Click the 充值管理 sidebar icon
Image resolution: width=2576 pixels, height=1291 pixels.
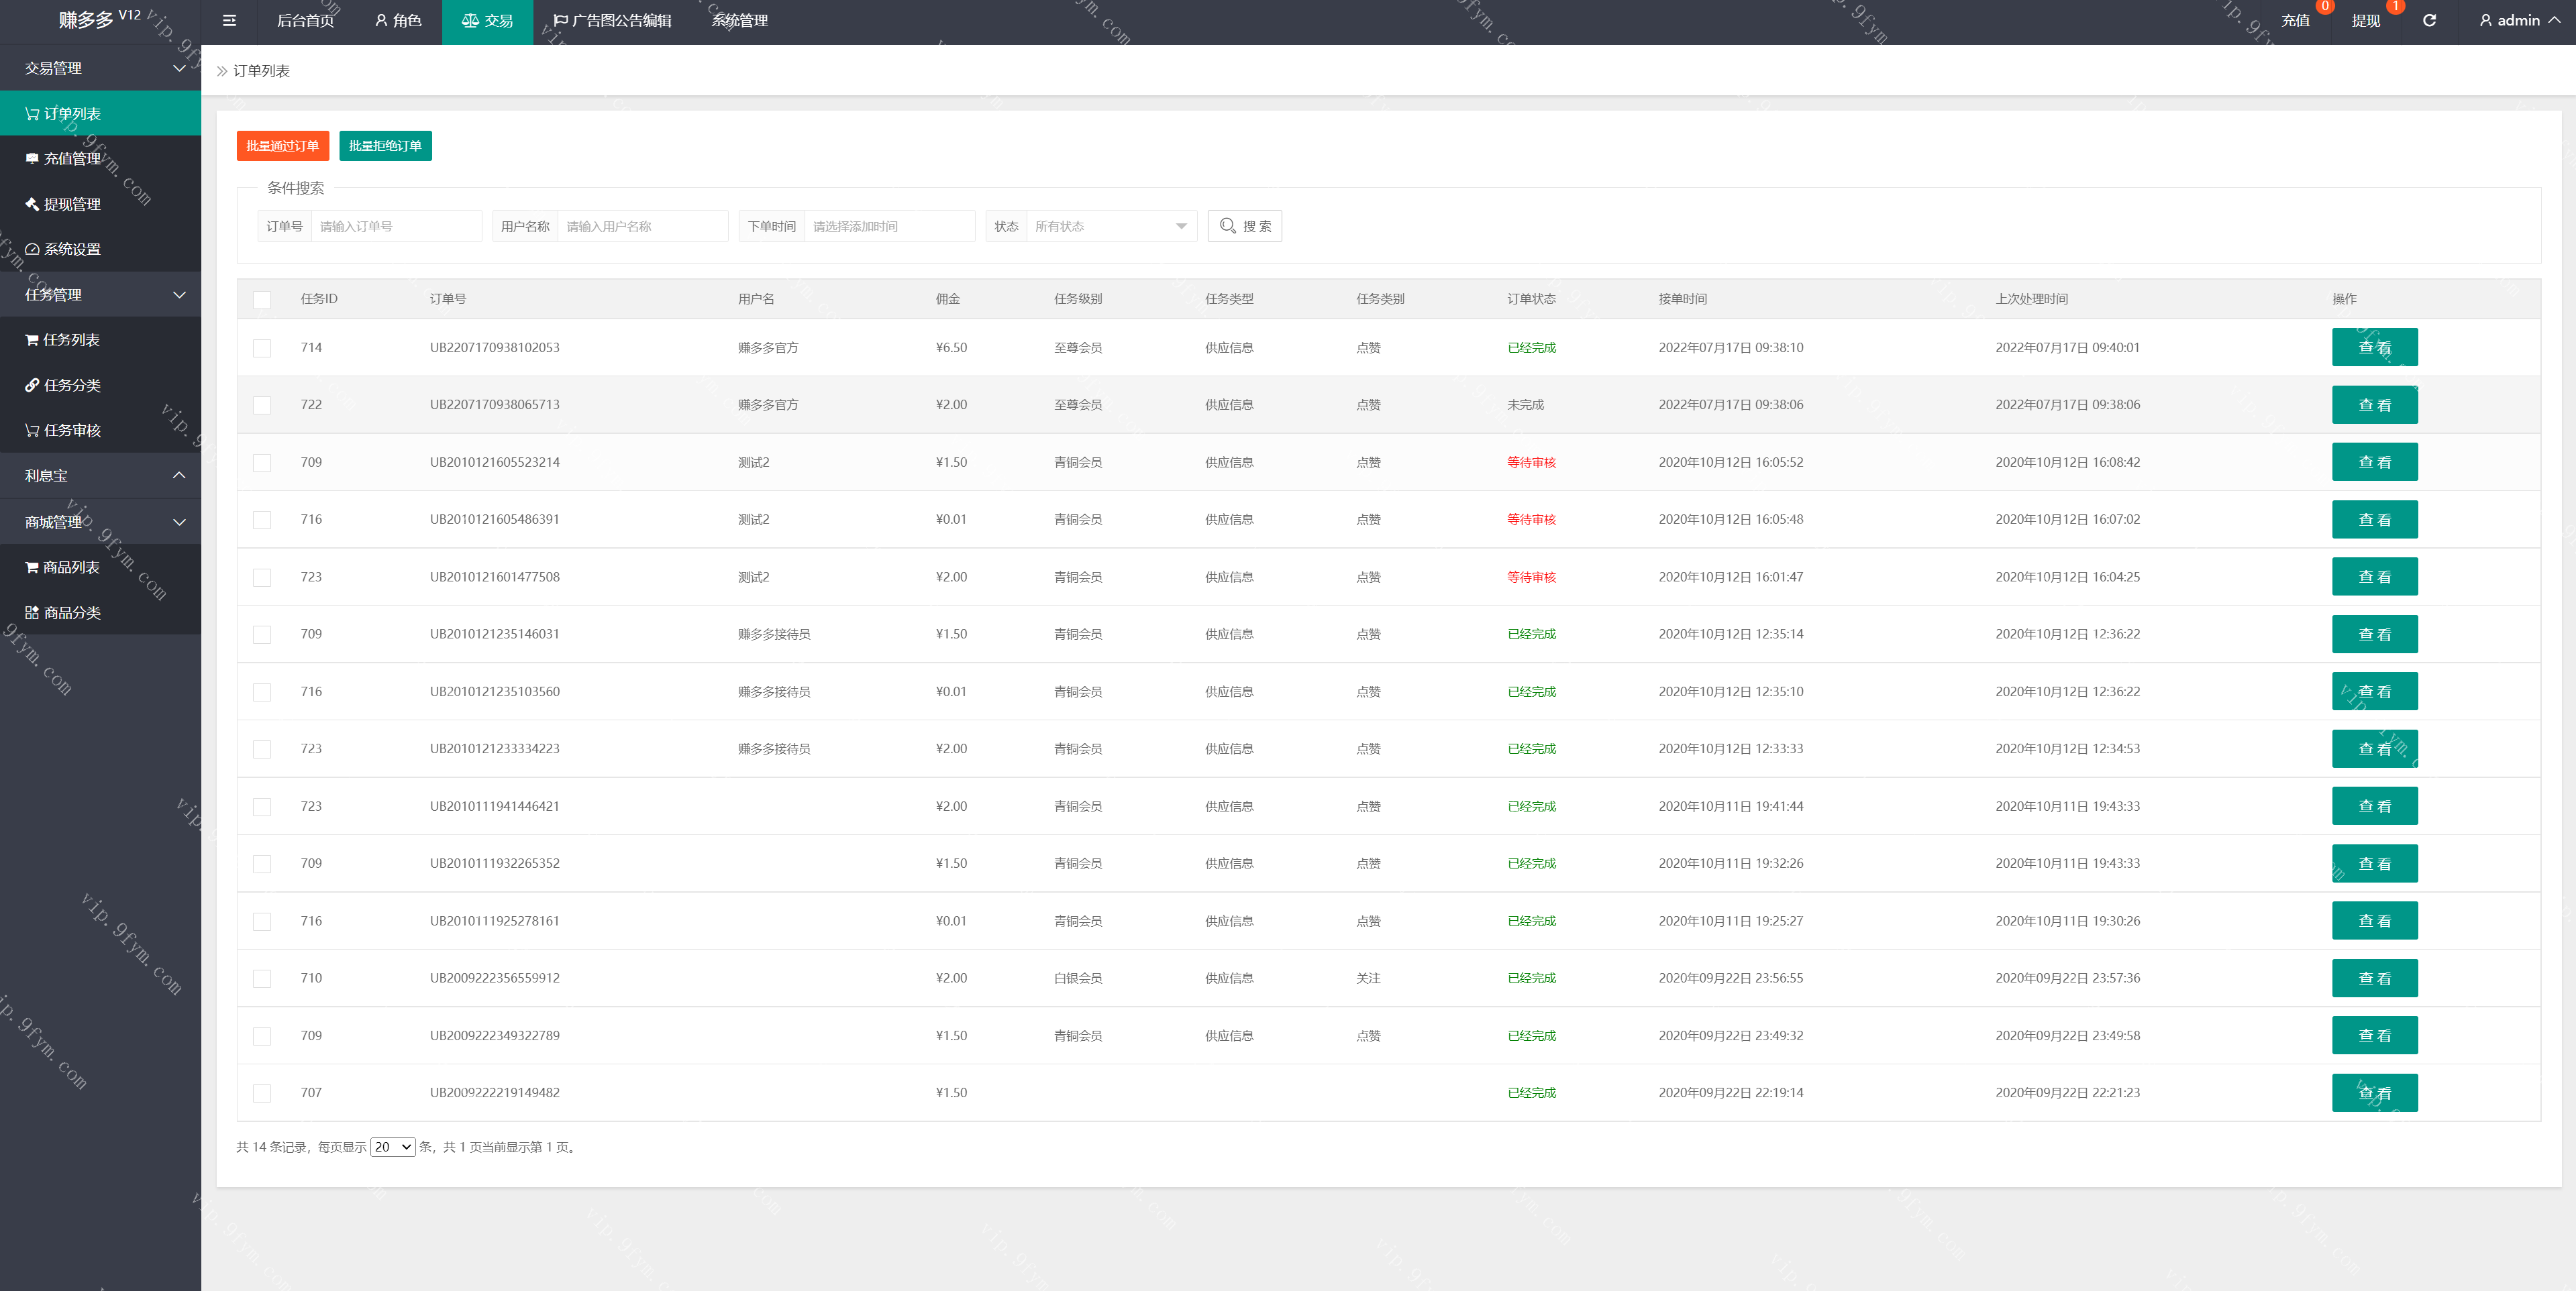(x=32, y=159)
